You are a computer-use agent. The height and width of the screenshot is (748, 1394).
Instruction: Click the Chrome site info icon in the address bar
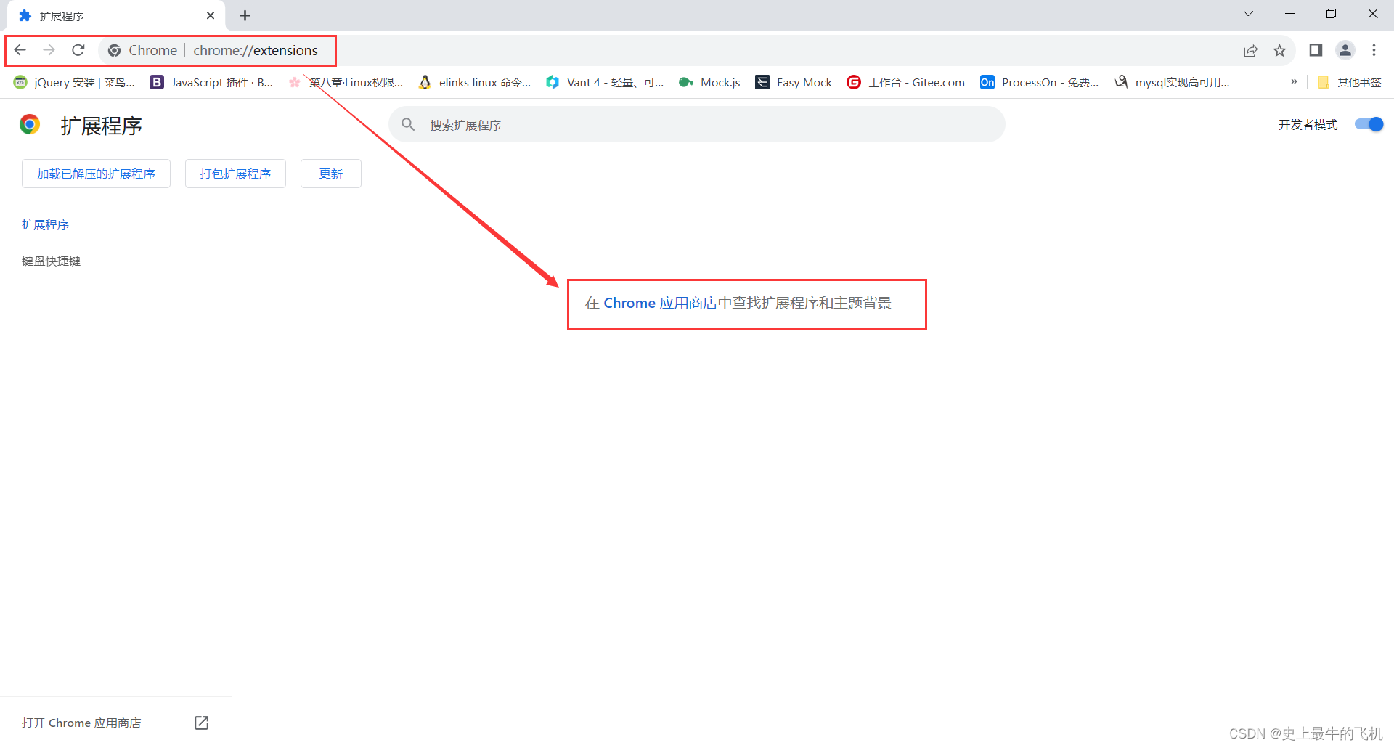tap(114, 50)
